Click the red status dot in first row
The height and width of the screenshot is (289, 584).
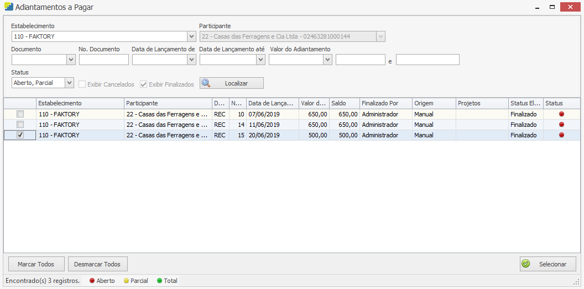pyautogui.click(x=561, y=114)
